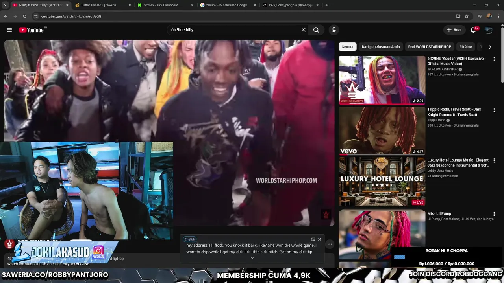Open the three-dot menu beside captions

(330, 244)
